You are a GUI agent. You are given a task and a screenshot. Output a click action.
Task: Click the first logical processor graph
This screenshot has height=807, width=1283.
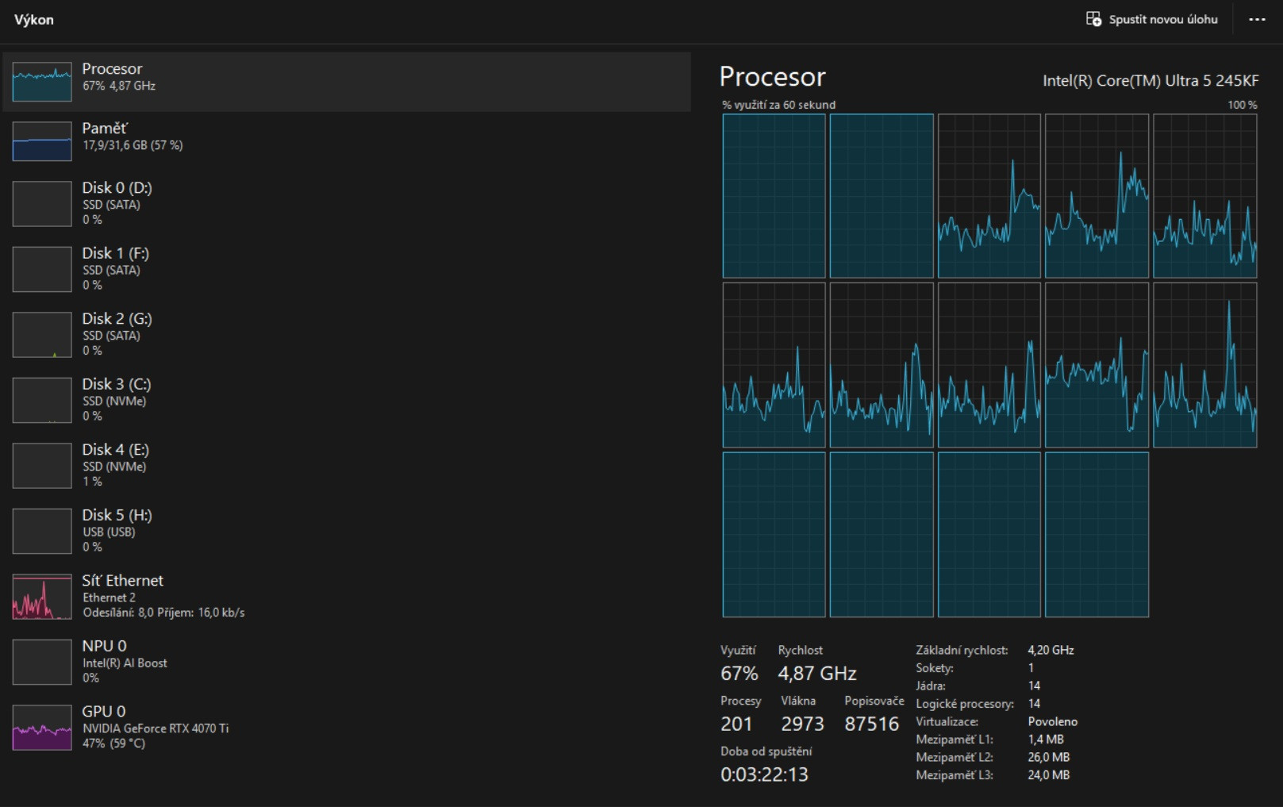pos(774,196)
